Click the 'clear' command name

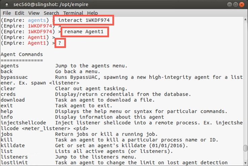(8, 89)
